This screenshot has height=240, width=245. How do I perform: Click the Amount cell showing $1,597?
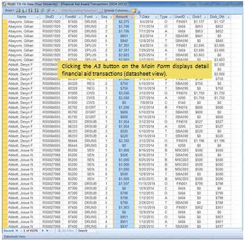point(124,184)
